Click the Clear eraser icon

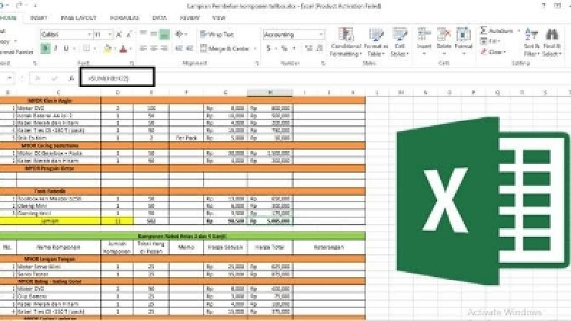point(484,52)
